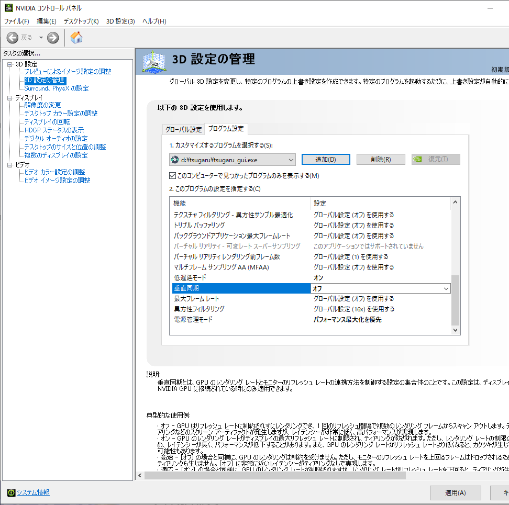Click the NVIDIA app icon in title bar
The width and height of the screenshot is (509, 505).
click(9, 8)
